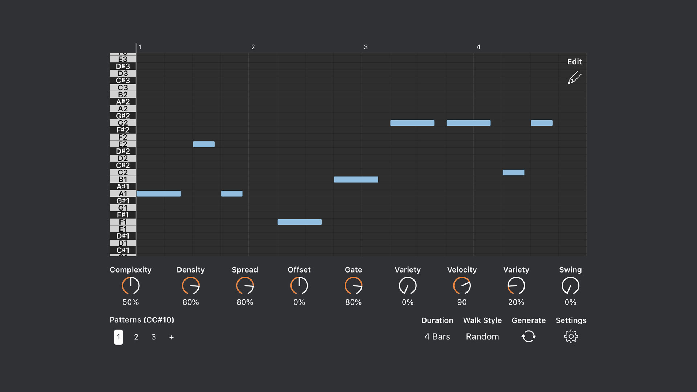Select the G2 note crossing bar 4

click(468, 123)
